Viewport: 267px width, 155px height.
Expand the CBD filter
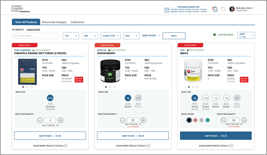90,36
